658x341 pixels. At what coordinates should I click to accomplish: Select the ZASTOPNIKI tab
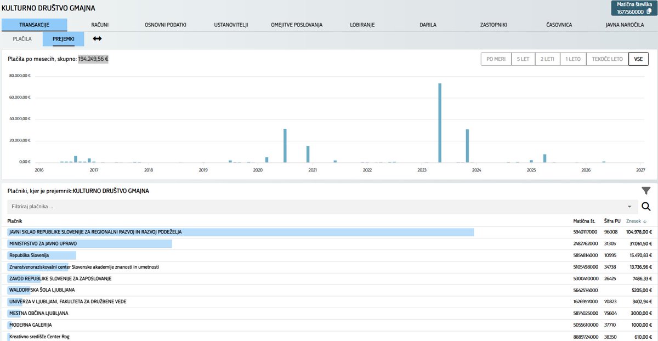[493, 25]
